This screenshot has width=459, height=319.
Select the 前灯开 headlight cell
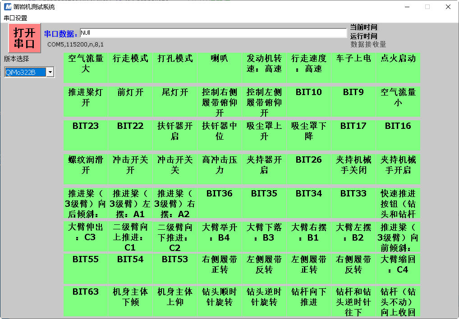(130, 101)
